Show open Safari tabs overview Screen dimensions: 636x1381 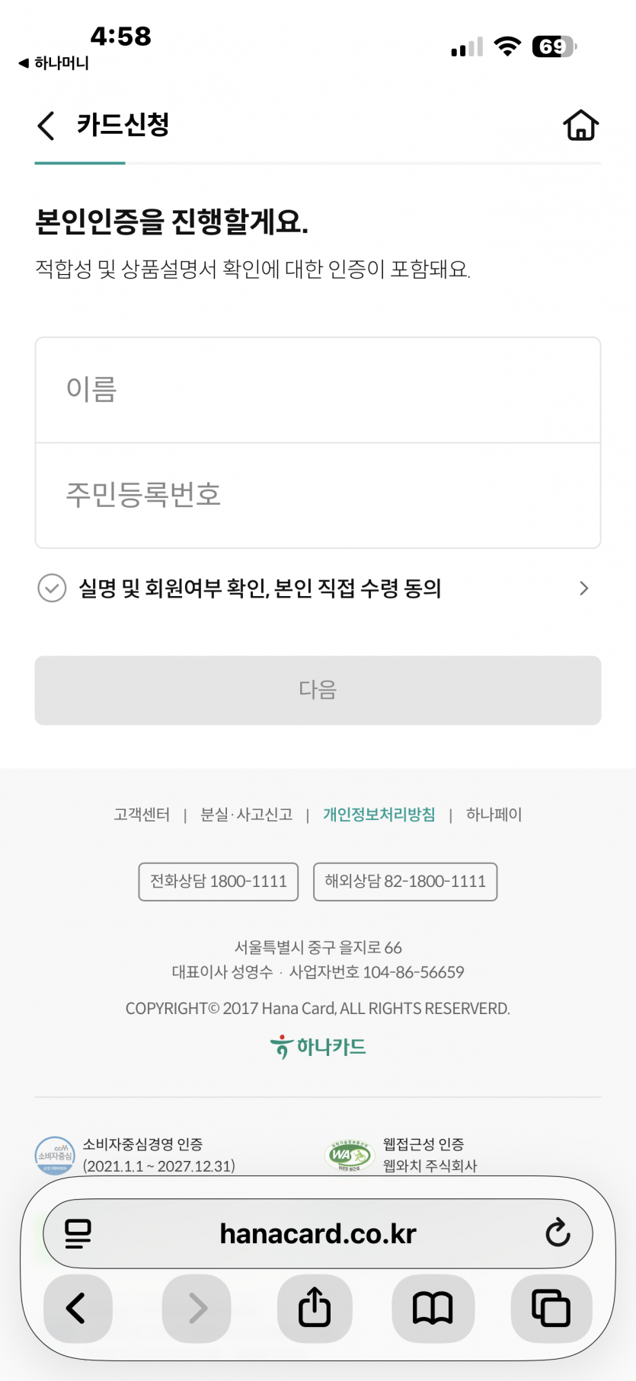[x=551, y=1308]
